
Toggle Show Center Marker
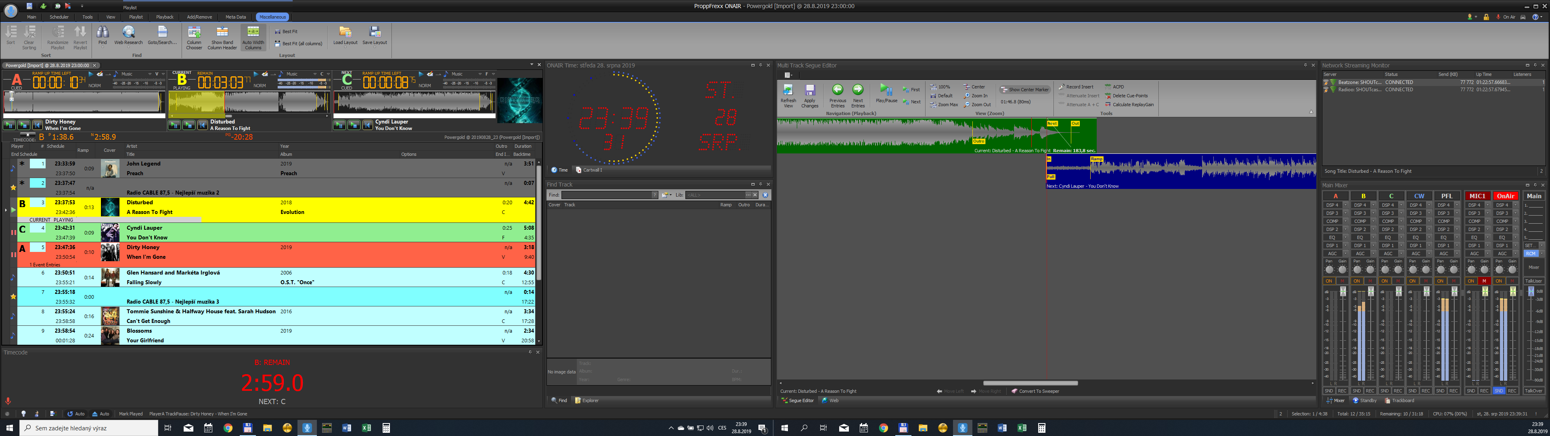coord(1025,90)
